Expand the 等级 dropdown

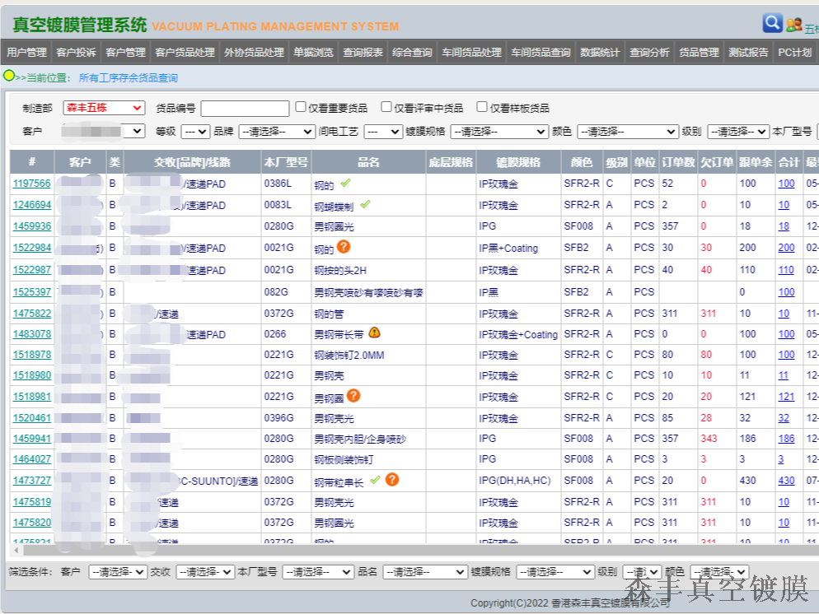[x=195, y=132]
